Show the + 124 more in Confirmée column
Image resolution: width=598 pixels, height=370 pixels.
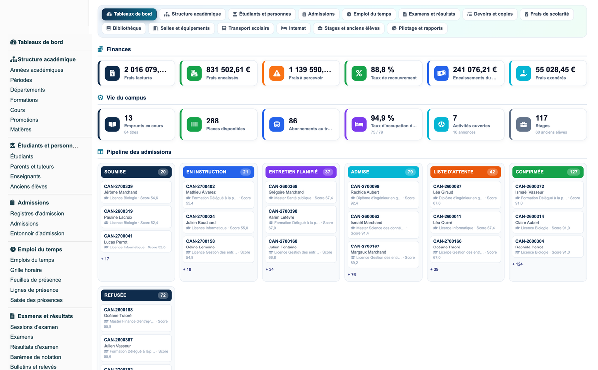pos(518,264)
